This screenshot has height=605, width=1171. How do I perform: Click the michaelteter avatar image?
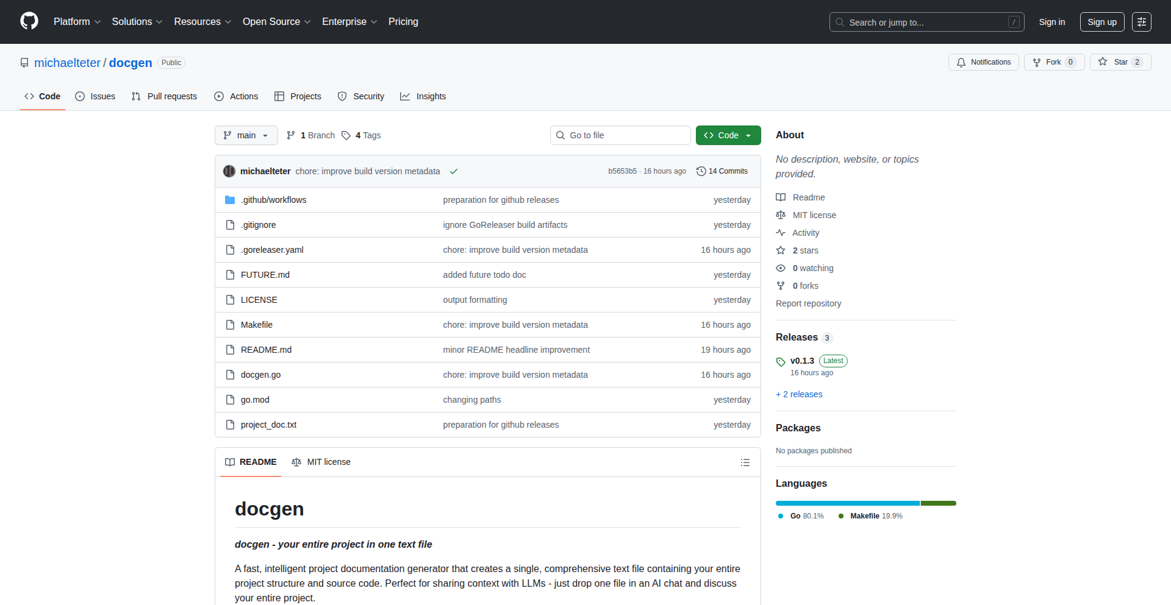point(229,171)
